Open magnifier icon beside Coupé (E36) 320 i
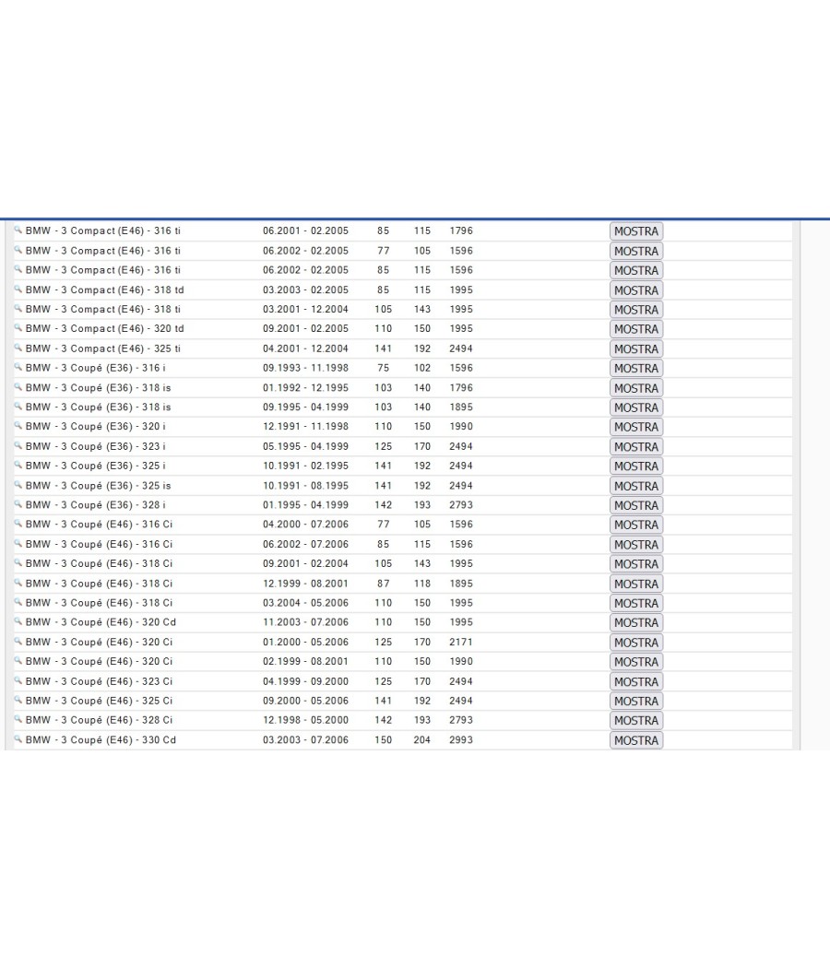This screenshot has width=830, height=968. 18,426
